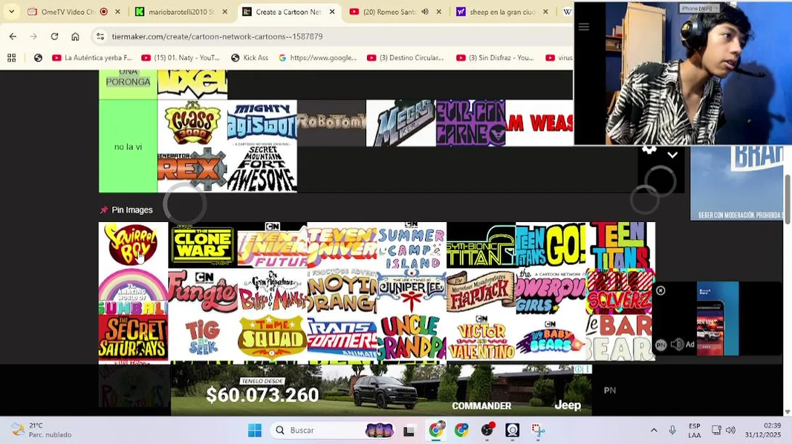
Task: Pick the Sym-Bionic Titan logo
Action: point(481,245)
